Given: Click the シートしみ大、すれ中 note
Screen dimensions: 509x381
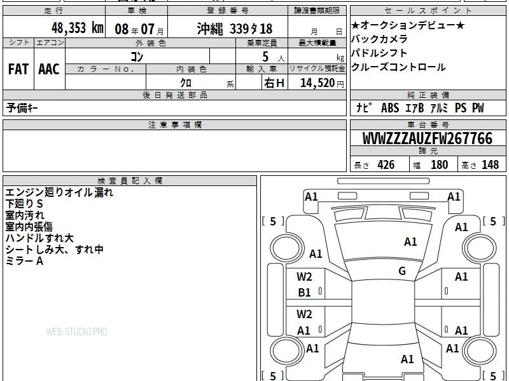Looking at the screenshot, I should pyautogui.click(x=55, y=250).
